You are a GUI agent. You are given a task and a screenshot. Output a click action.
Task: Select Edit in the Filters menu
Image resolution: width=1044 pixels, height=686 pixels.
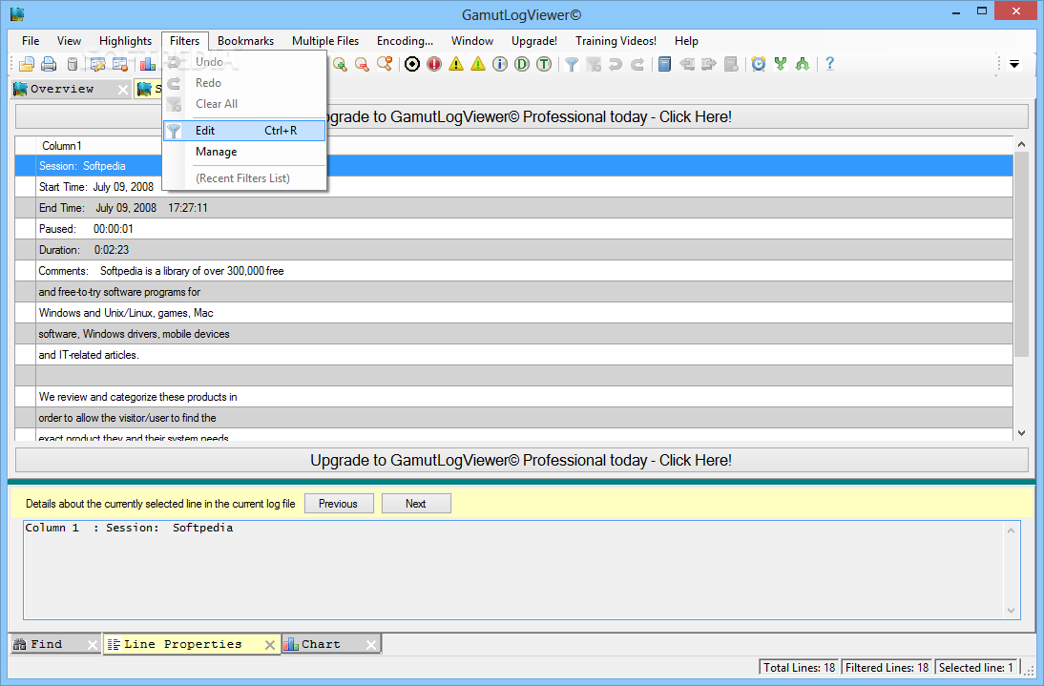click(244, 131)
